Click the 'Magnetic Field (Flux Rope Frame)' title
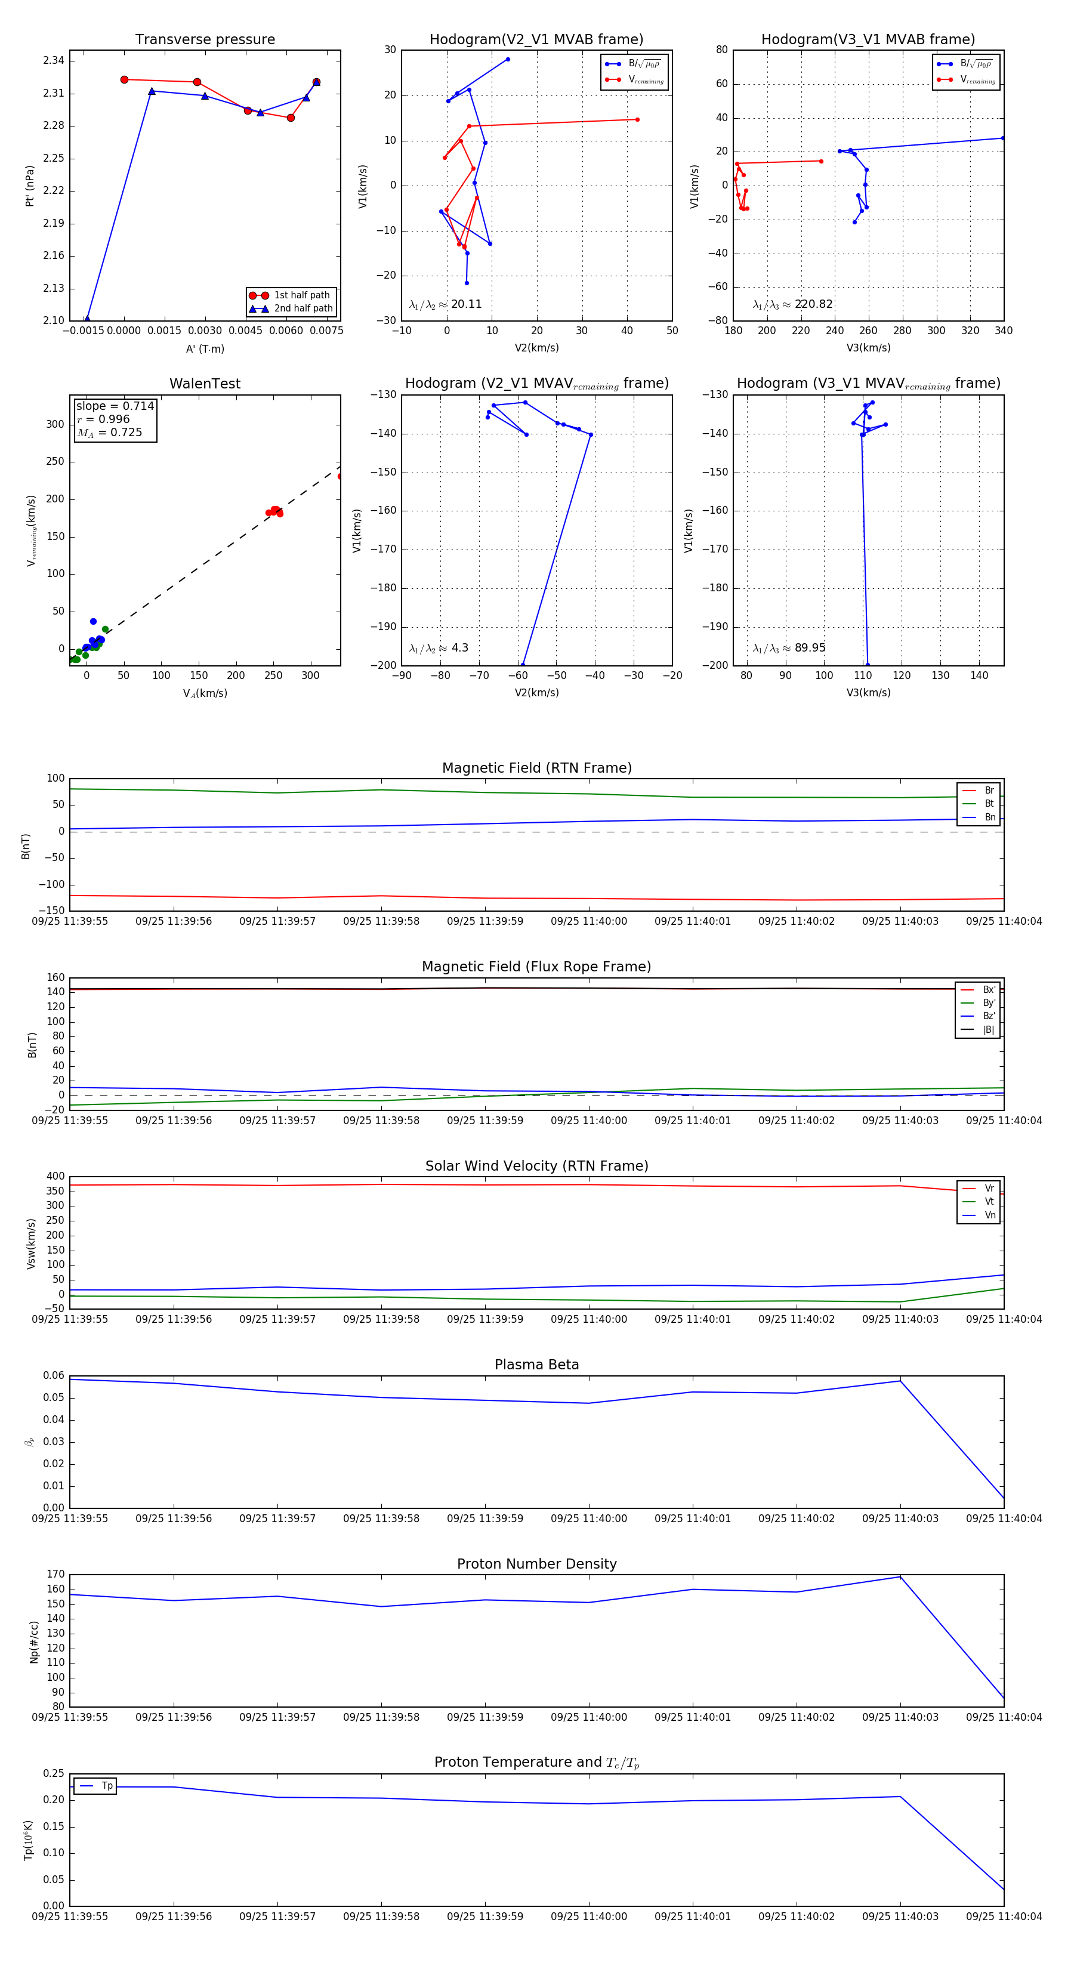 tap(536, 967)
